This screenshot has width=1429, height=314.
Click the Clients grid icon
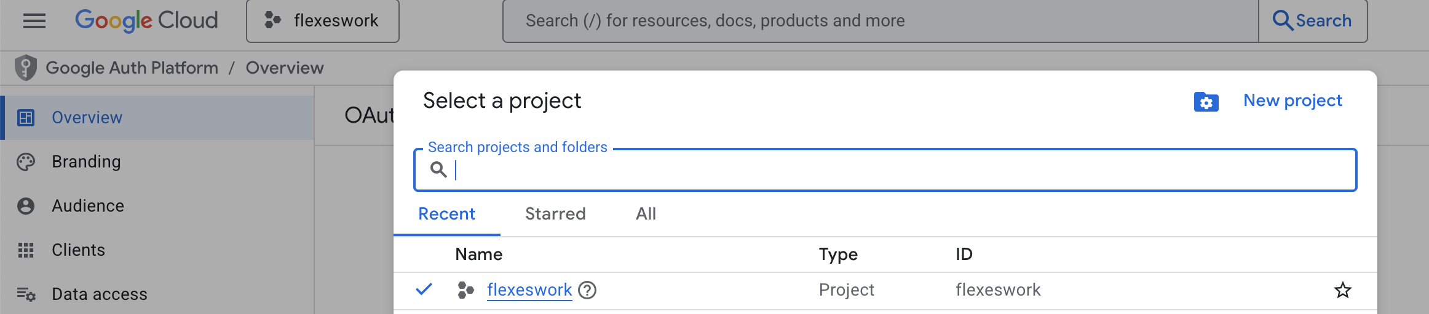(x=26, y=250)
